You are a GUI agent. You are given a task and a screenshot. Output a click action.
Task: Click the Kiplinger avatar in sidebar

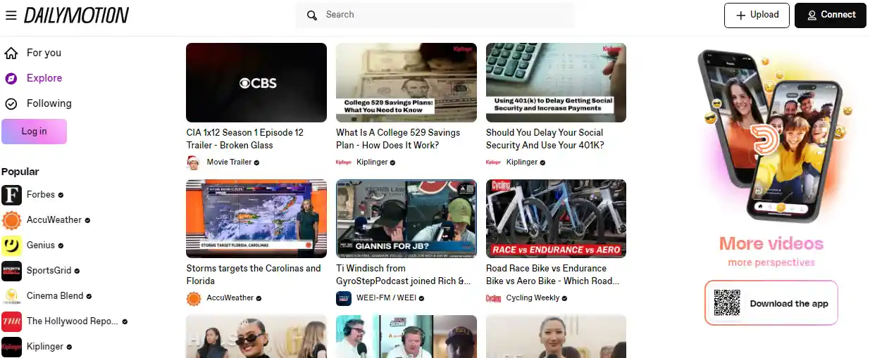tap(11, 347)
